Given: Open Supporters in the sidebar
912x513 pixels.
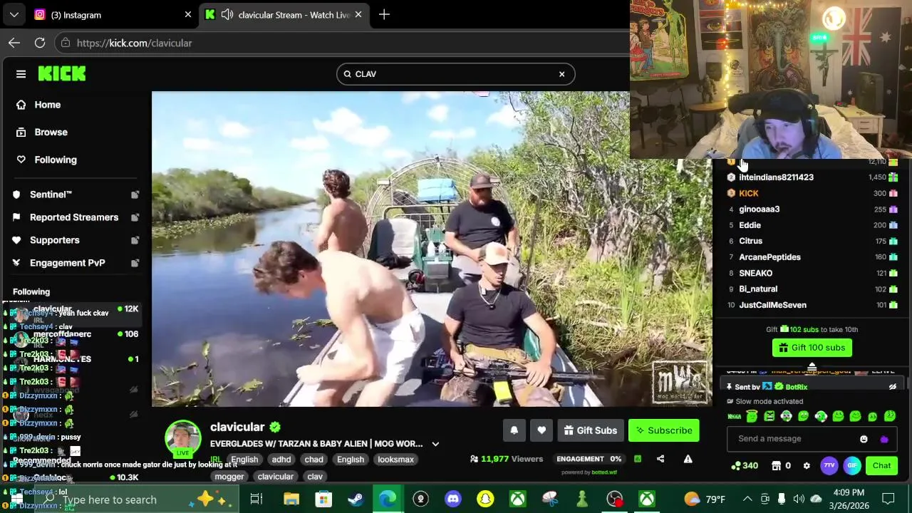Looking at the screenshot, I should (55, 240).
